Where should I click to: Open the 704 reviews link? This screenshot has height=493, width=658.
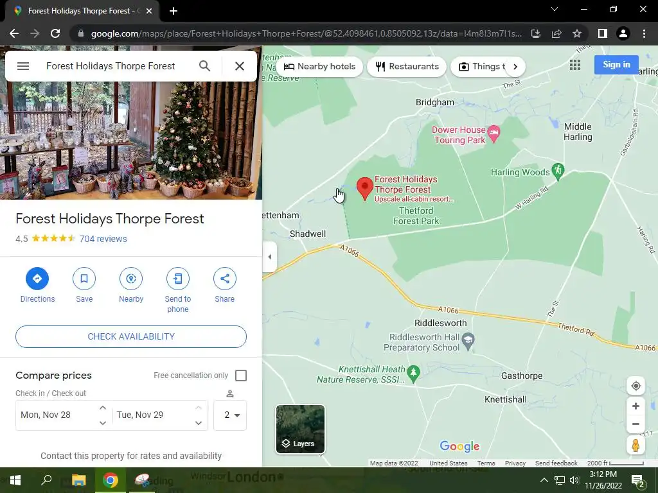pos(103,239)
